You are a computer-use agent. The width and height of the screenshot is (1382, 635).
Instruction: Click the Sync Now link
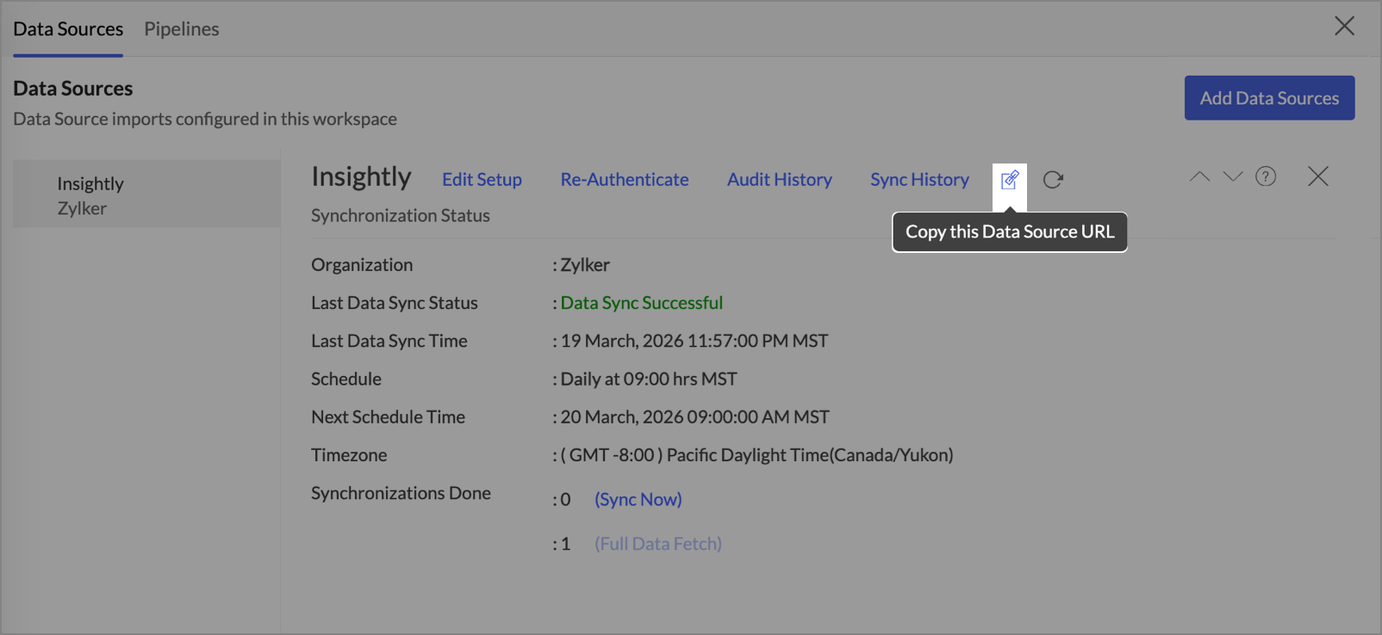(x=638, y=500)
